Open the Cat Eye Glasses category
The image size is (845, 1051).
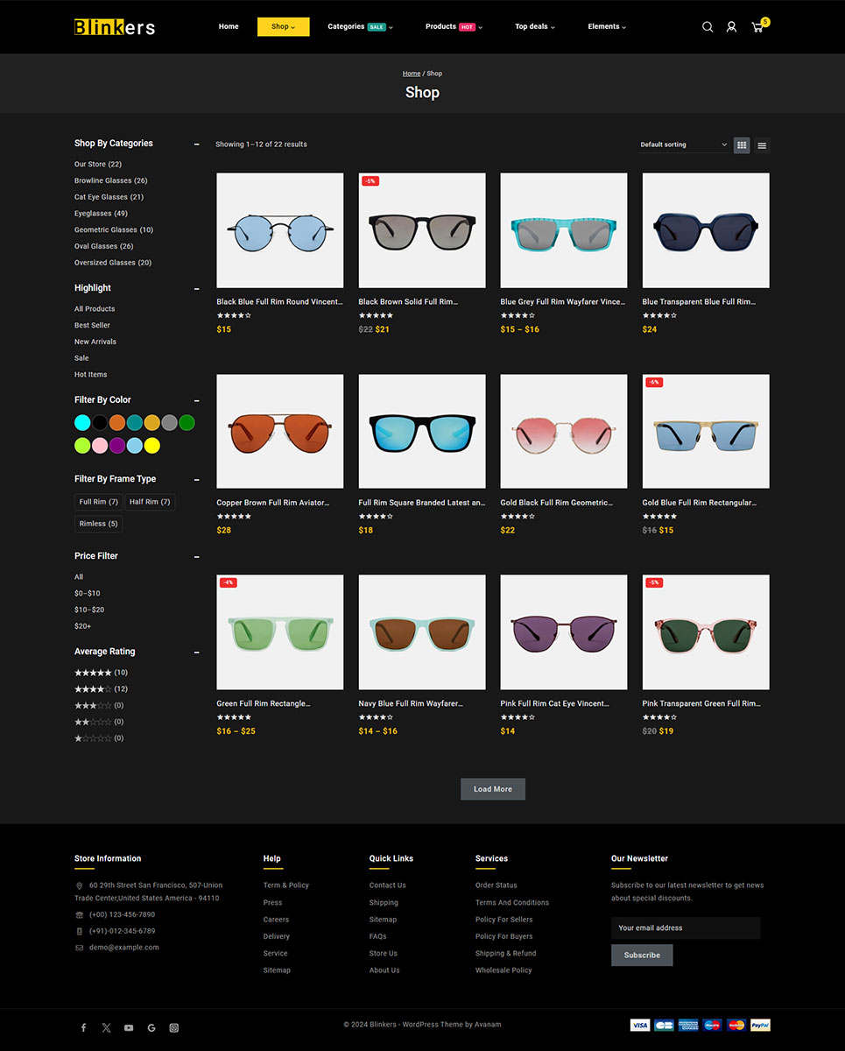[109, 197]
